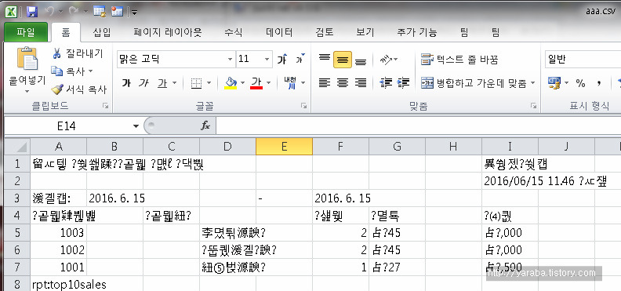Apply cell borders icon

pos(197,83)
